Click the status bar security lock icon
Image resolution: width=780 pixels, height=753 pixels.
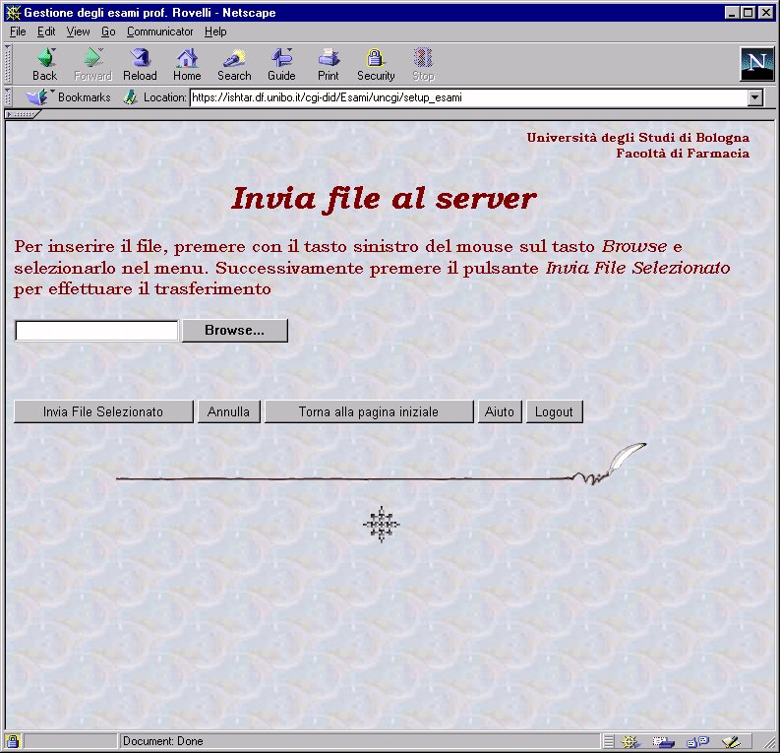point(13,741)
